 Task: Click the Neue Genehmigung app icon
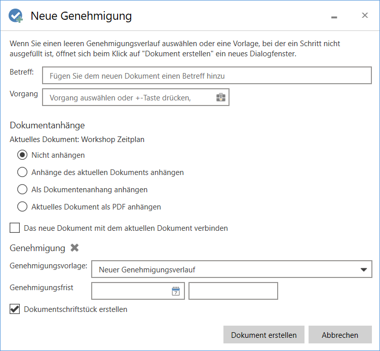point(15,16)
